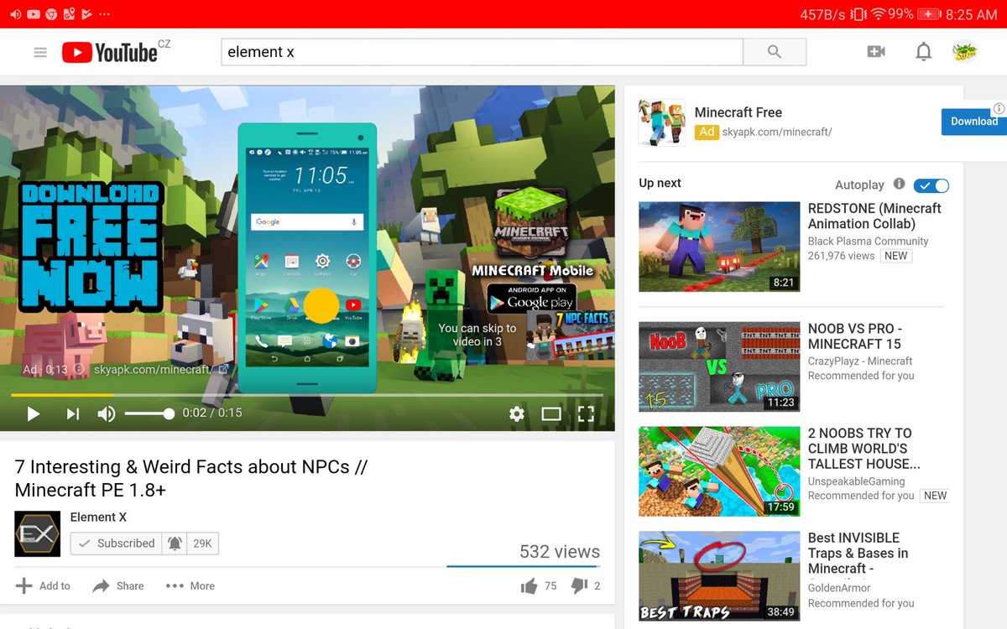Open the hamburger guide menu
The width and height of the screenshot is (1007, 629).
(x=40, y=52)
